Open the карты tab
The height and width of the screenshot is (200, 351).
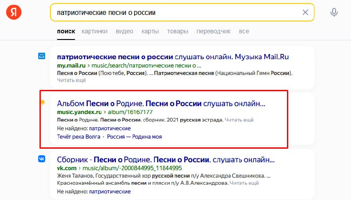150,31
